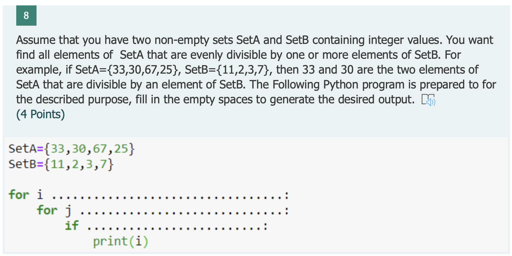This screenshot has height=256, width=512.
Task: Click the question number 8 badge
Action: [26, 16]
